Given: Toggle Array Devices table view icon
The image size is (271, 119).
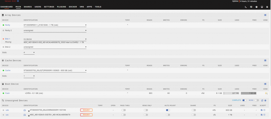Looking at the screenshot, I should [x=265, y=15].
